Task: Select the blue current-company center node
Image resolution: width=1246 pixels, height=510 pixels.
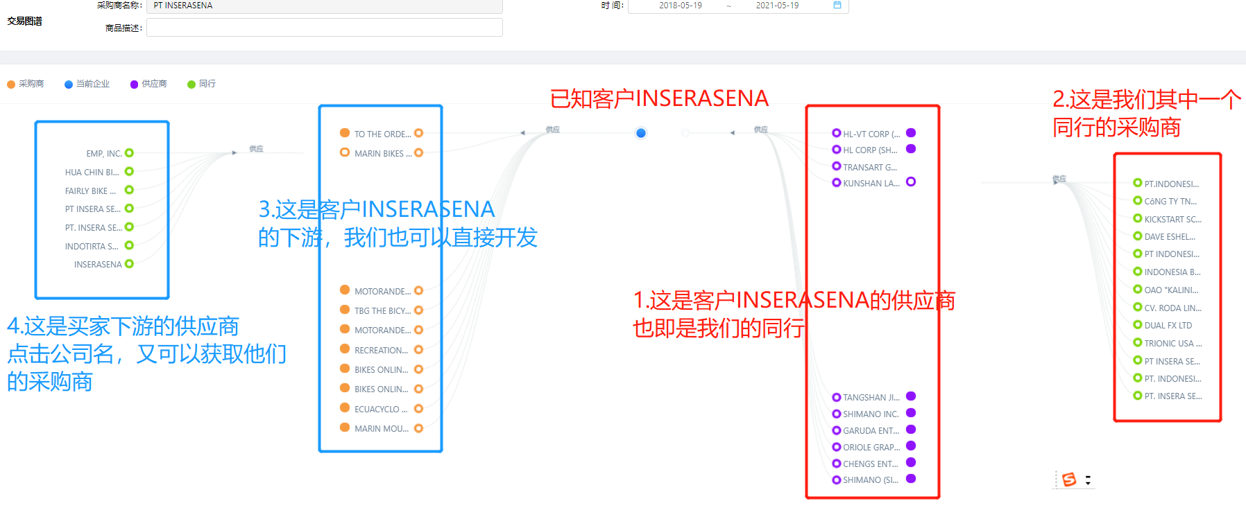Action: [641, 133]
